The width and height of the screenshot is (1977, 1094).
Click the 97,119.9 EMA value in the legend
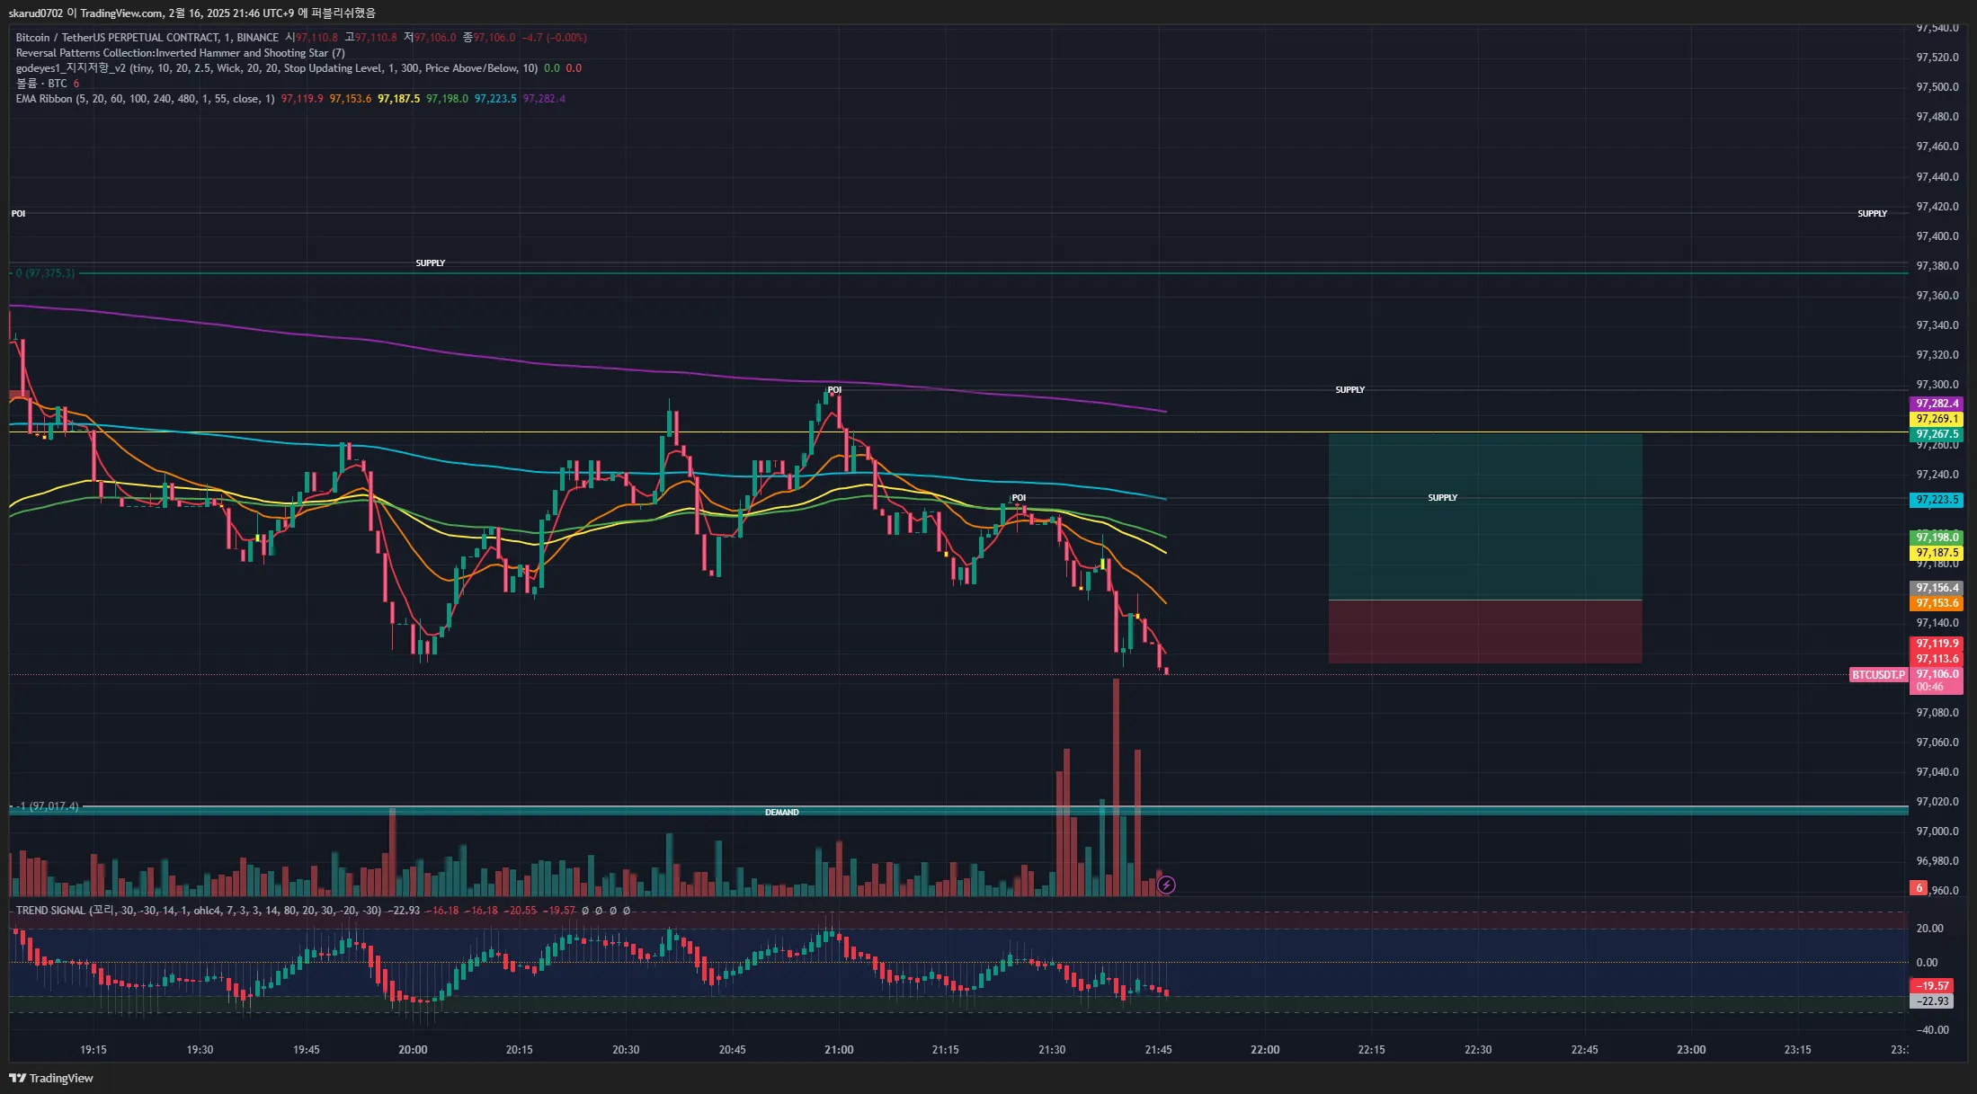click(302, 99)
